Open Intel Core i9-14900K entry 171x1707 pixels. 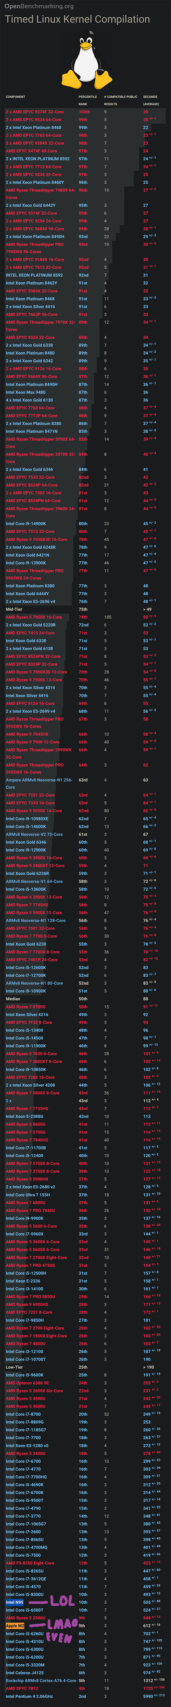point(26,524)
